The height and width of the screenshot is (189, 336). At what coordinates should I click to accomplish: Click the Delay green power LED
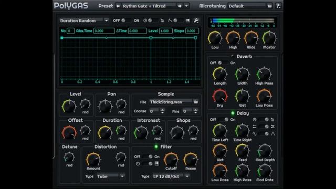pyautogui.click(x=233, y=113)
